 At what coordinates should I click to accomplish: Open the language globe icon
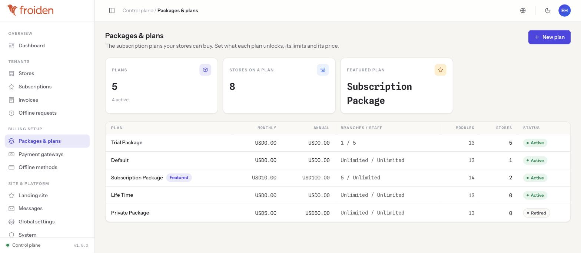(x=523, y=10)
